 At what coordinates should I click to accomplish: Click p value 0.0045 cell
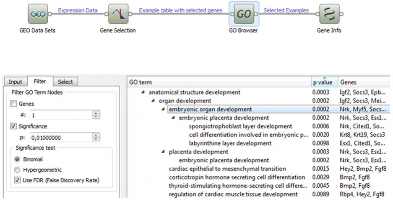[320, 186]
